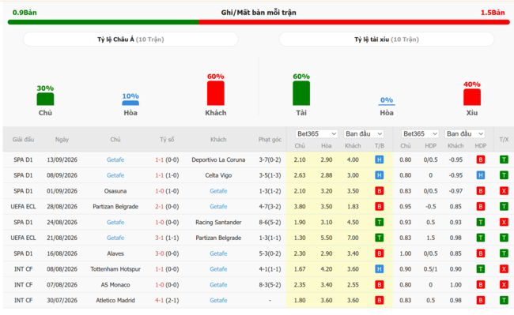Click red B T/B badge in Osasuna row

click(380, 191)
